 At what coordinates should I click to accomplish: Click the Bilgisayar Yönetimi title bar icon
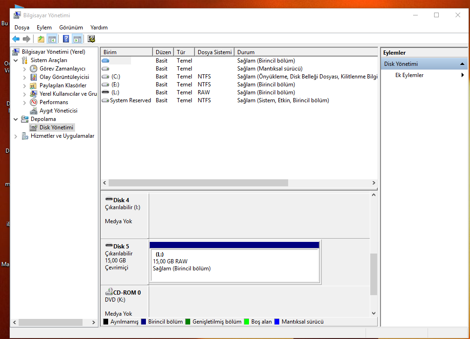click(x=17, y=15)
